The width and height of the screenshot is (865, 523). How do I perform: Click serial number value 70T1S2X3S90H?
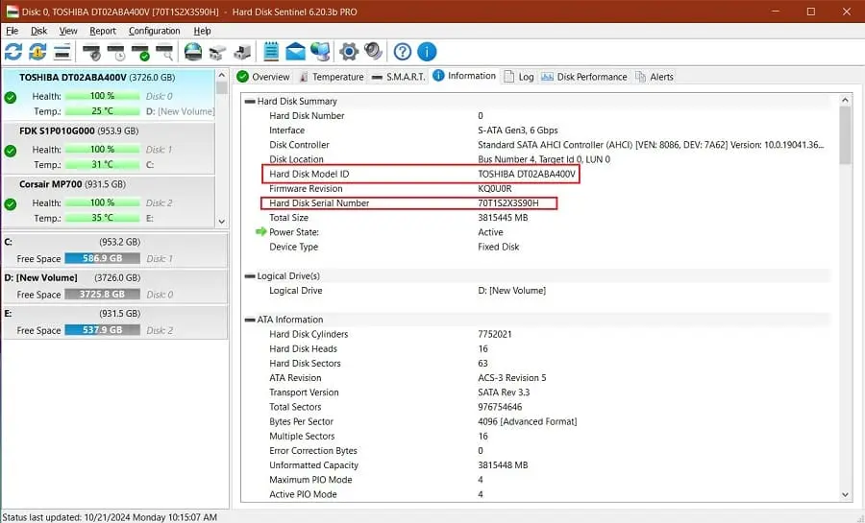tap(508, 203)
